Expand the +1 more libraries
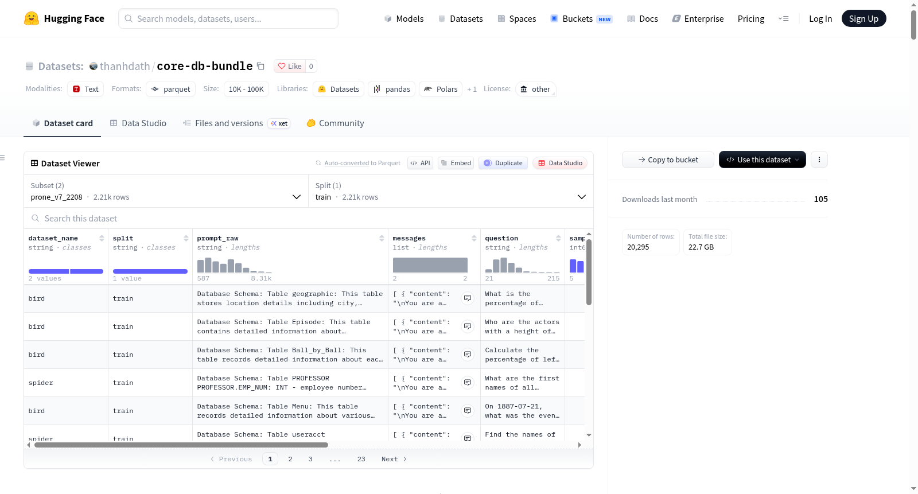This screenshot has width=918, height=494. [x=472, y=89]
